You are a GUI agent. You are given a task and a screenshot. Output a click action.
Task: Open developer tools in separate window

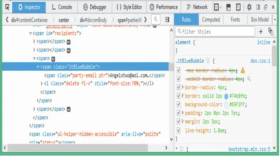click(x=265, y=7)
